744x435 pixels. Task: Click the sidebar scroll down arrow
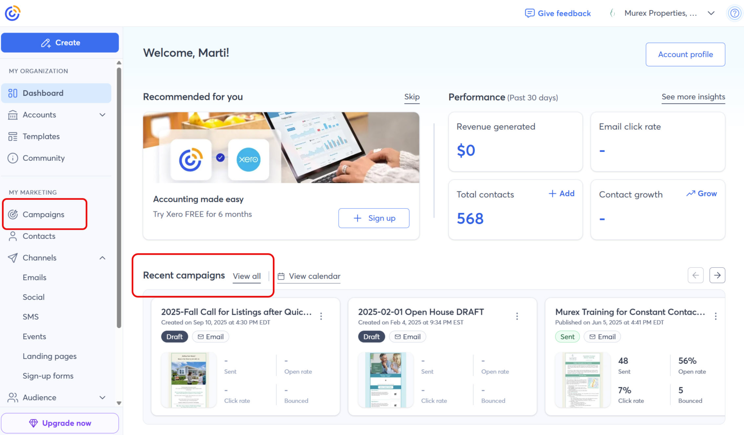coord(119,403)
